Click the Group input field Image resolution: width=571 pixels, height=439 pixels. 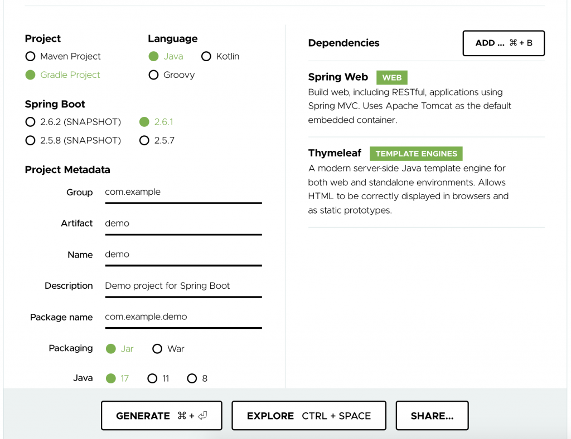pyautogui.click(x=183, y=192)
